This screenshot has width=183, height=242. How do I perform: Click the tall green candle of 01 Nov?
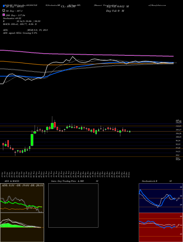click(x=32, y=140)
